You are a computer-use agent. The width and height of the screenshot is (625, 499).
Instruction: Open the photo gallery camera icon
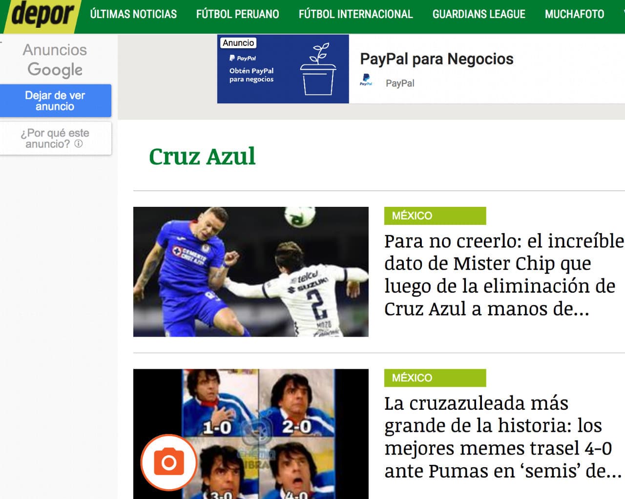click(x=169, y=461)
